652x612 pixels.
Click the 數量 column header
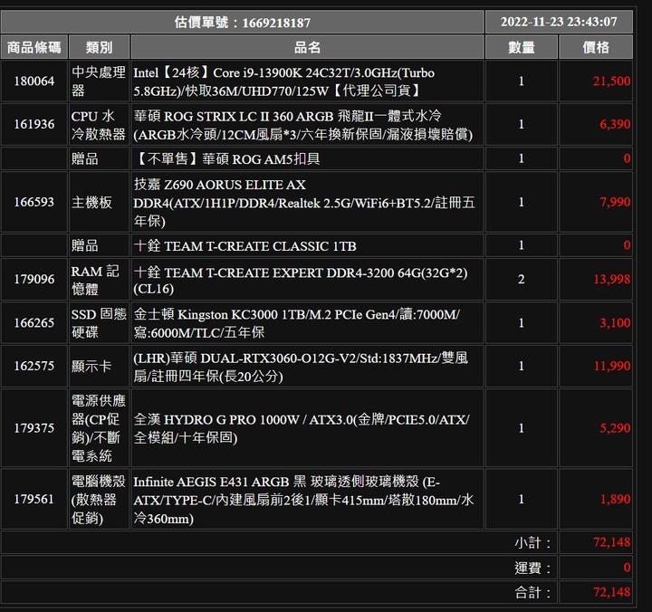[522, 47]
